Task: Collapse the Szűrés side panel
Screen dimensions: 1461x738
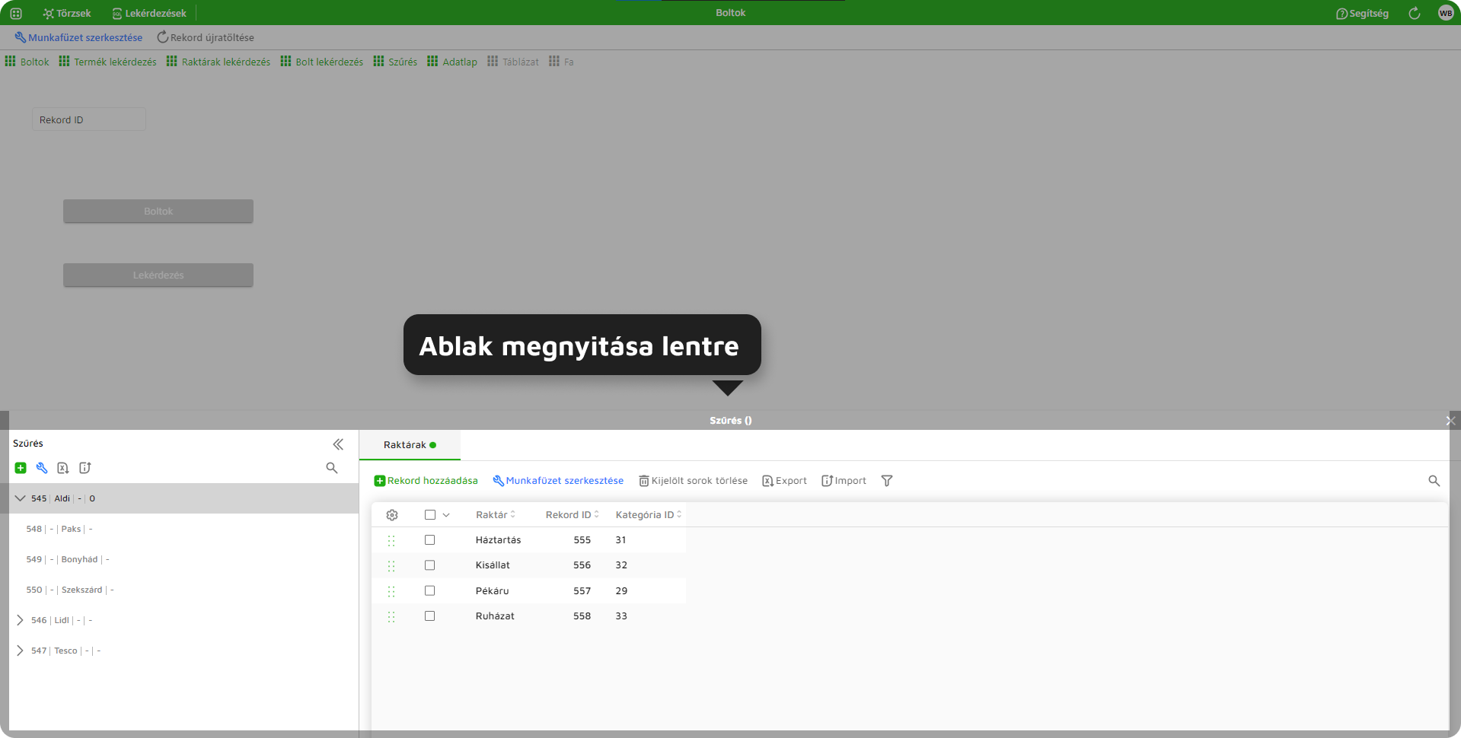Action: (x=338, y=444)
